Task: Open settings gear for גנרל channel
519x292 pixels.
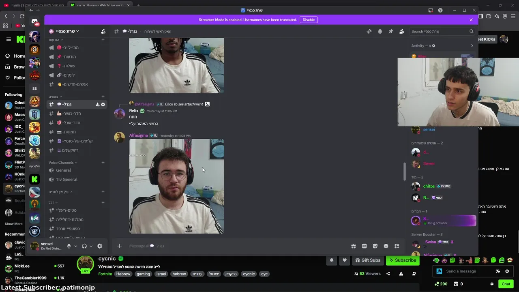Action: [103, 104]
